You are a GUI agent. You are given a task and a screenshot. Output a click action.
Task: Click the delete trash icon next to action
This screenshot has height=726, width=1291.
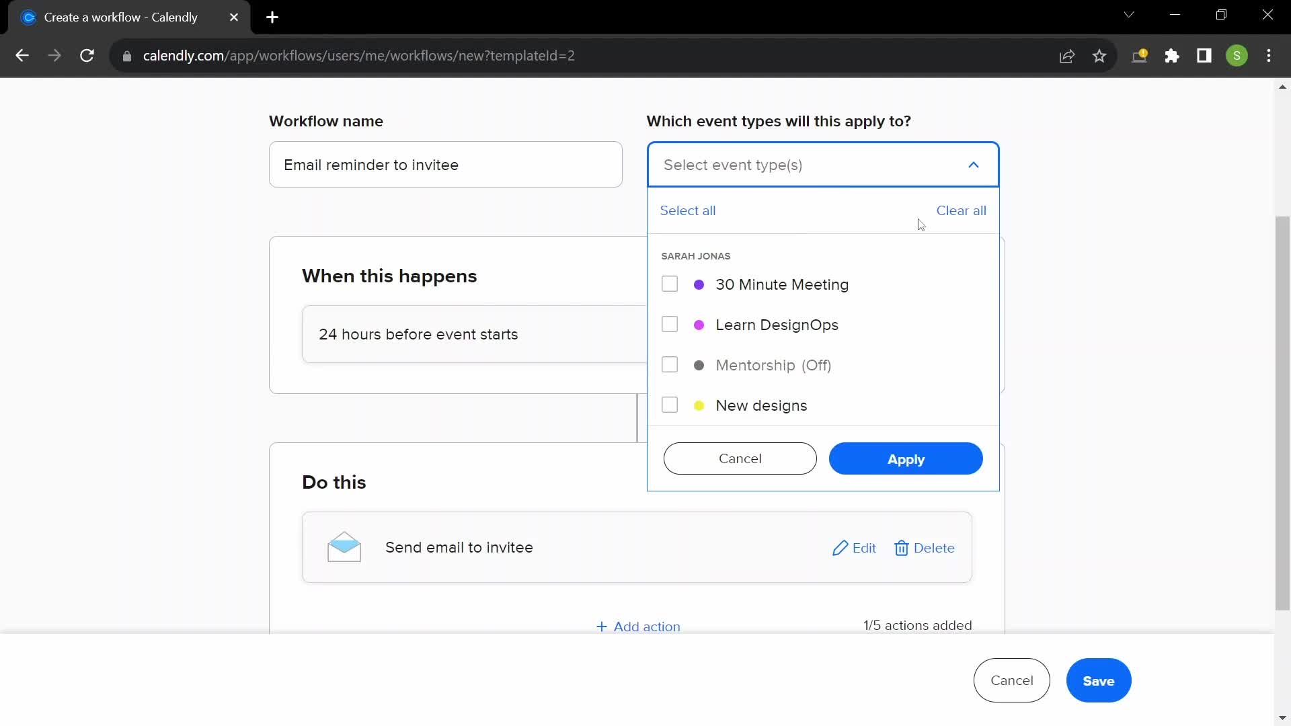point(902,547)
